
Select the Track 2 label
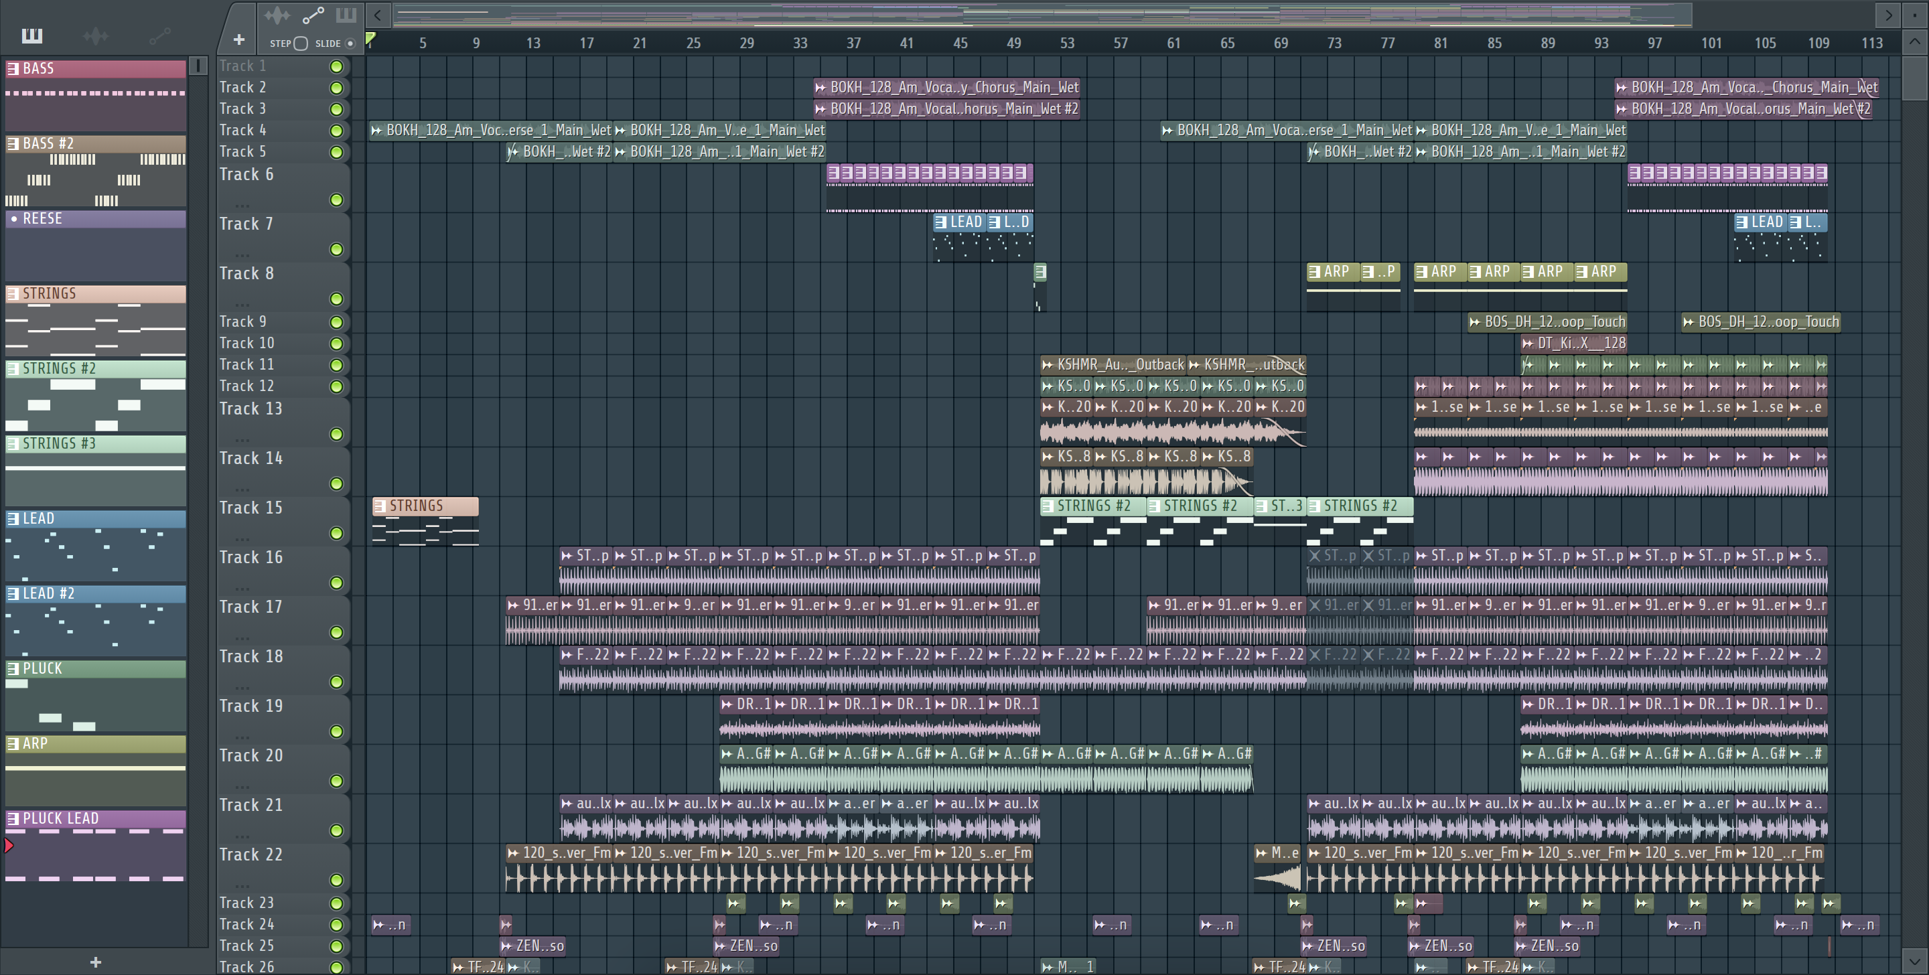(242, 88)
